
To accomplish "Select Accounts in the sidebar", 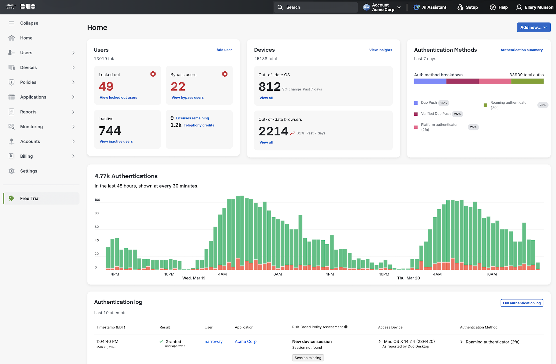I will (30, 141).
